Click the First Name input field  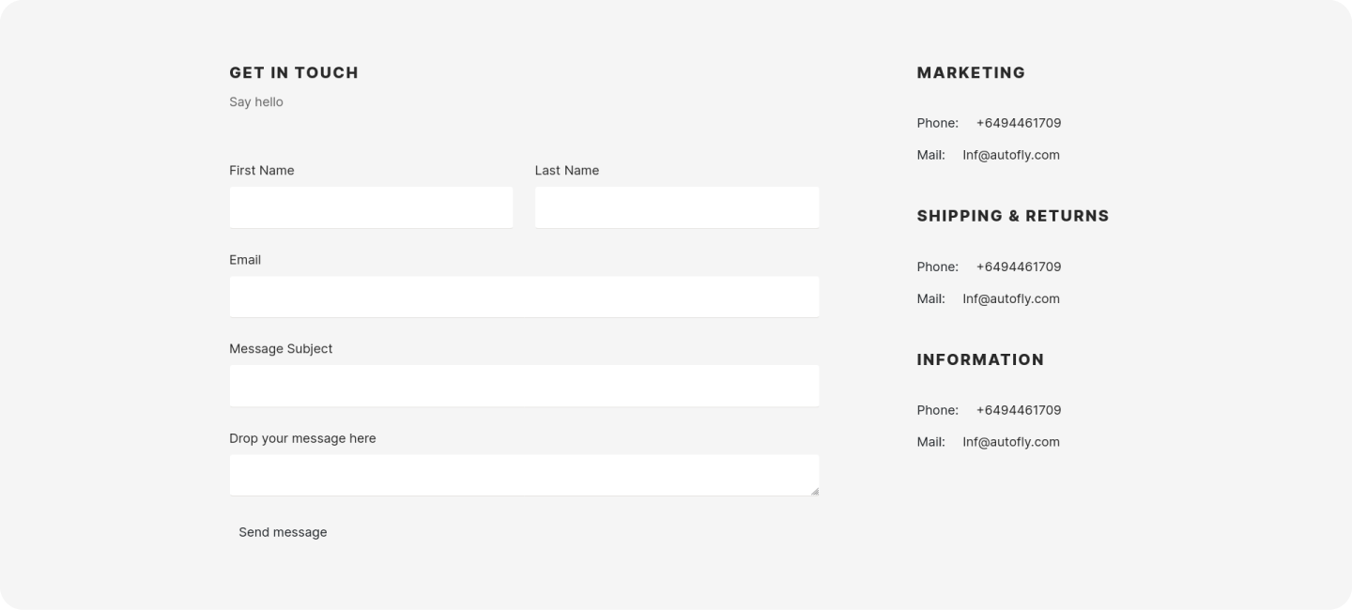[371, 207]
